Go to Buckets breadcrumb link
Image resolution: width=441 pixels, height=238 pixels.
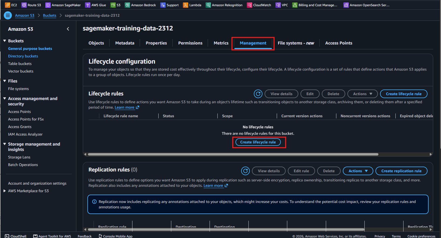tap(50, 15)
